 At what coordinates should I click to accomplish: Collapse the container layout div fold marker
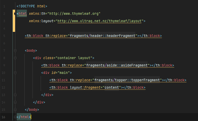pyautogui.click(x=15, y=58)
